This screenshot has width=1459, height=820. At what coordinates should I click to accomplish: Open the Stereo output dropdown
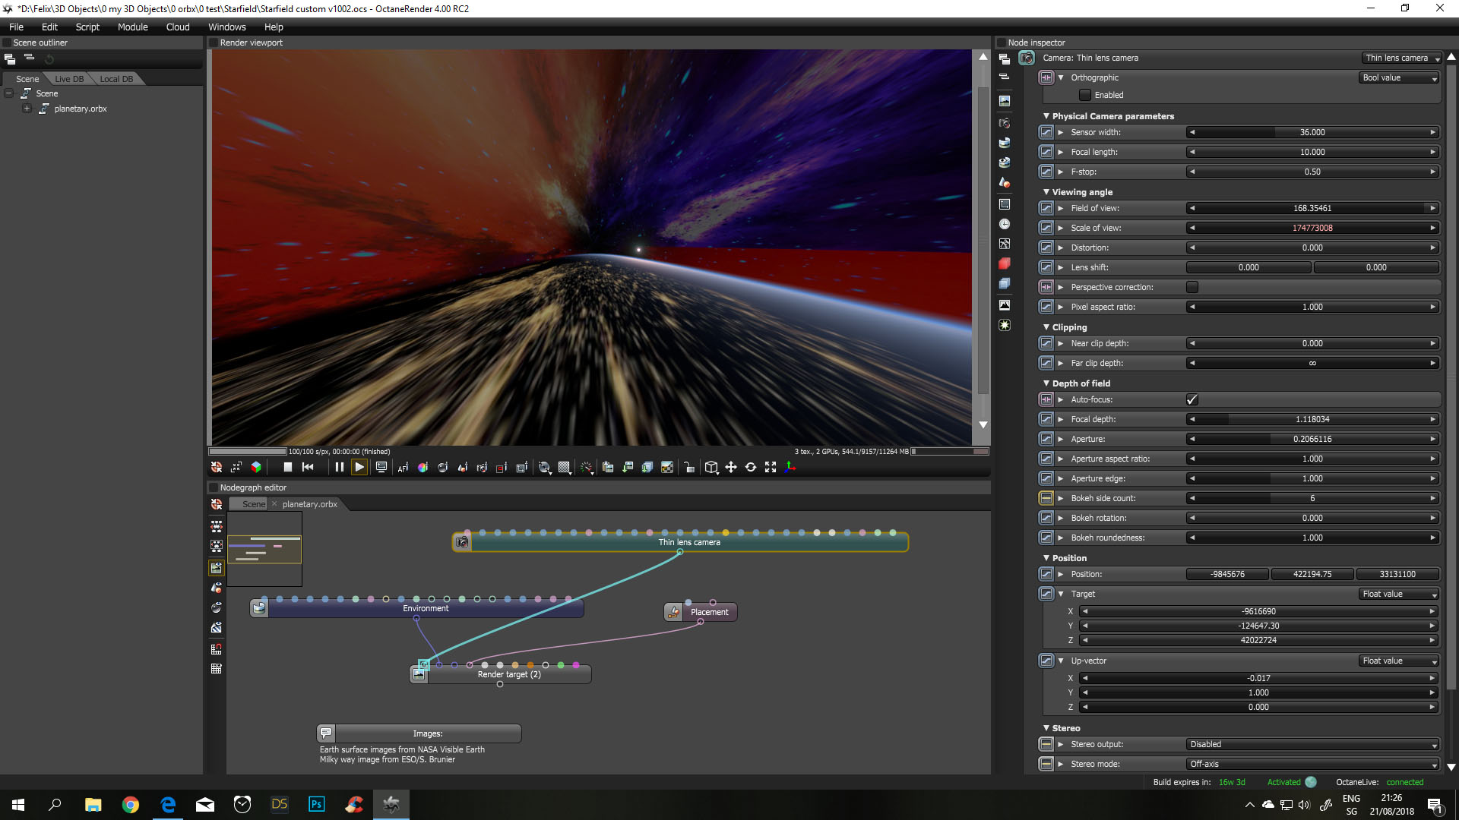pos(1312,744)
